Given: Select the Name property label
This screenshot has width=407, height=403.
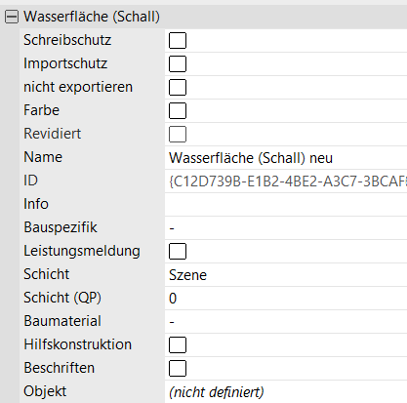Looking at the screenshot, I should click(x=43, y=157).
